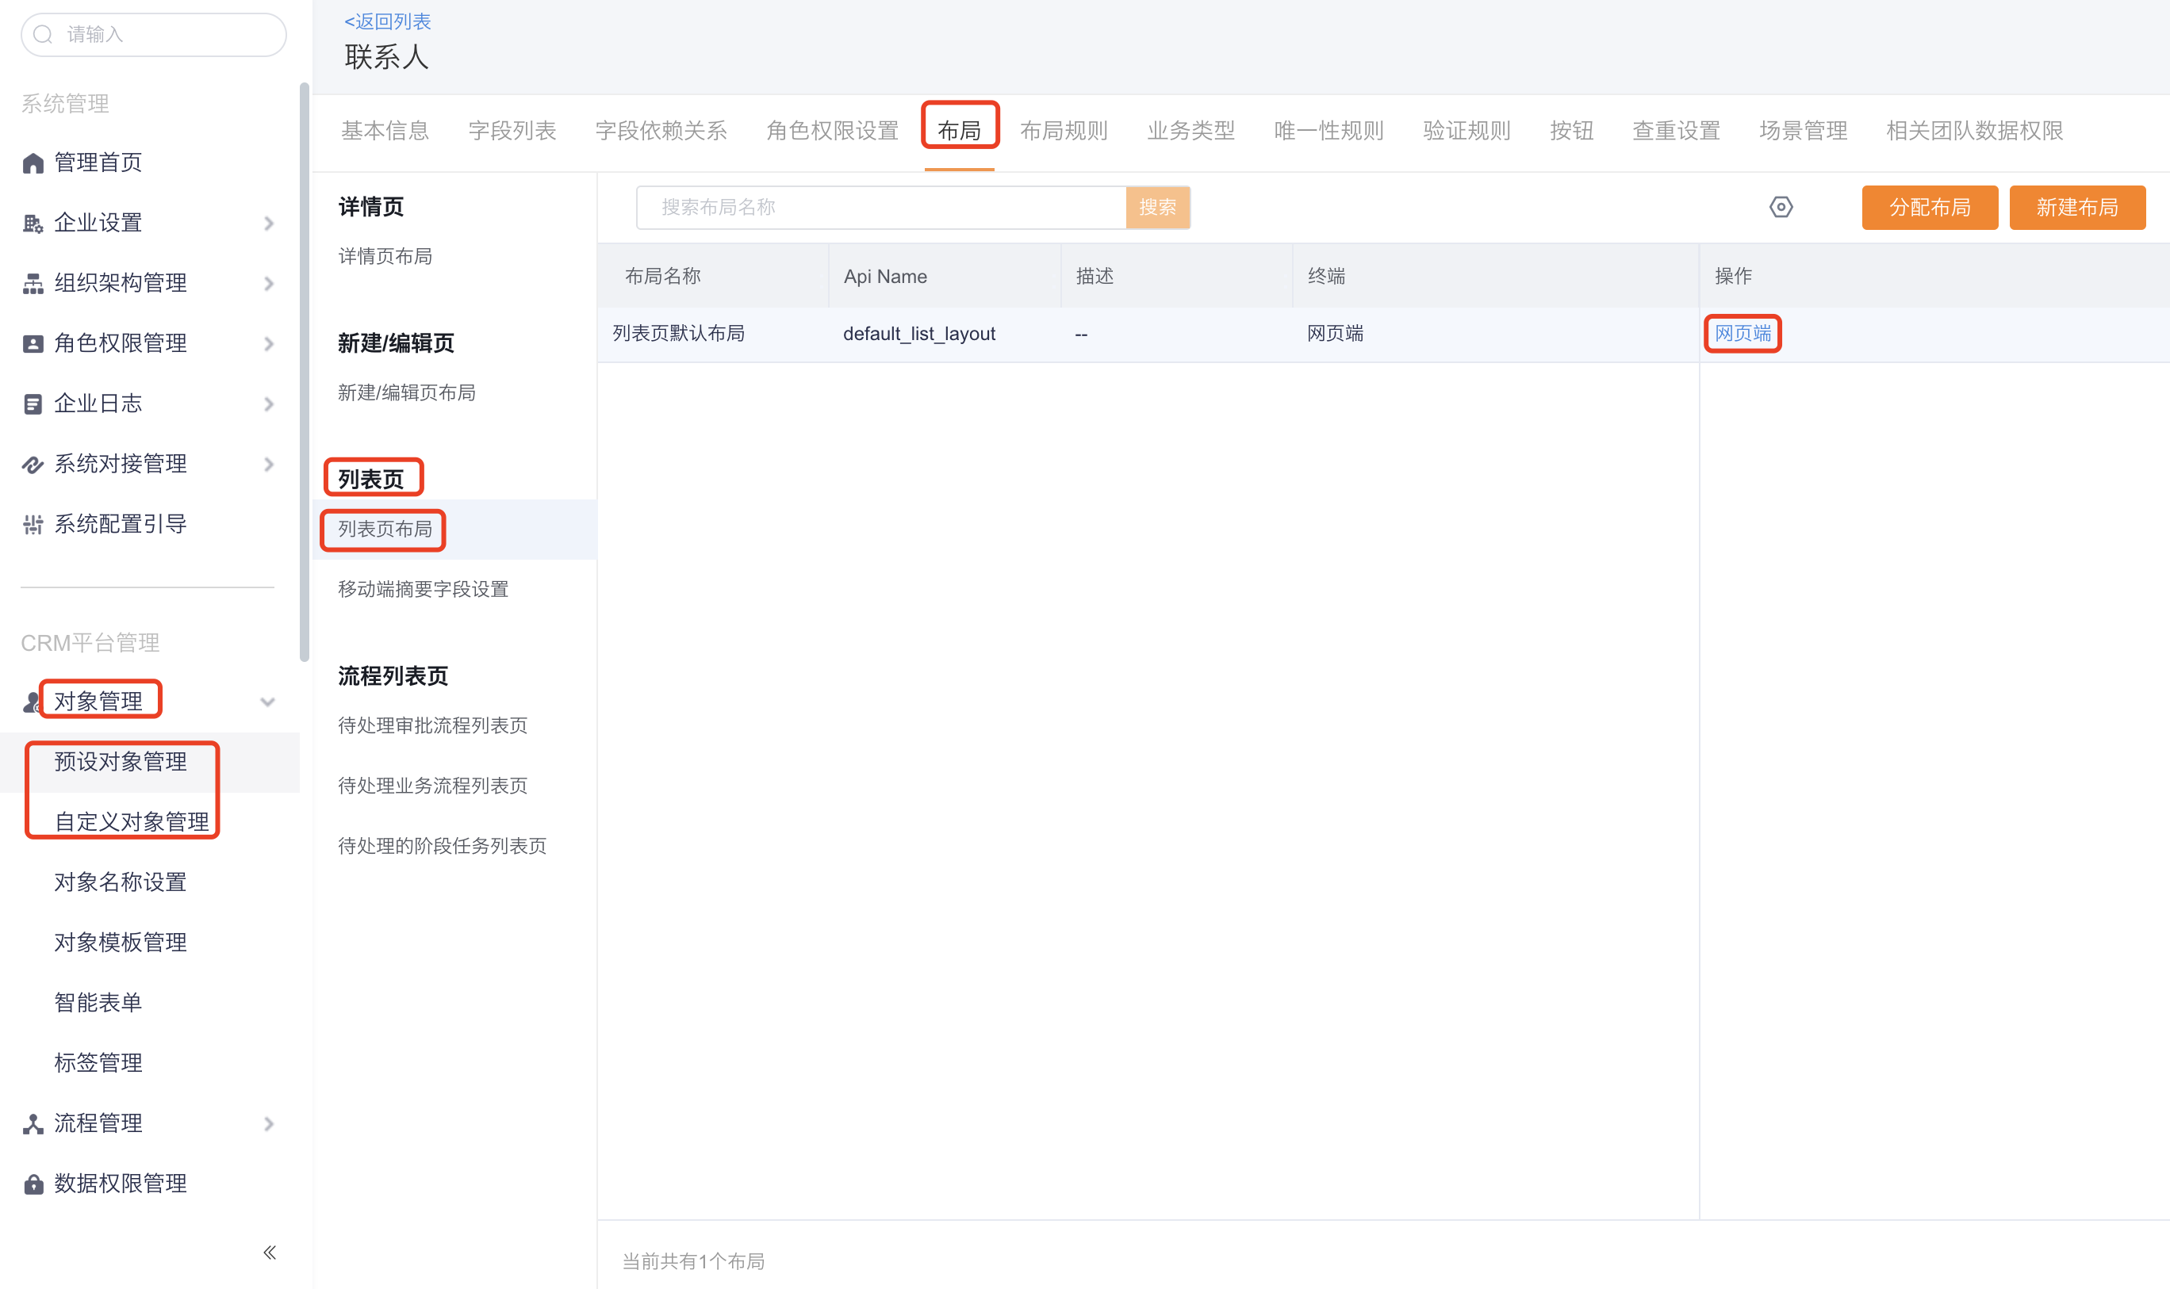The width and height of the screenshot is (2170, 1289).
Task: Open 自定义对象管理 in sidebar
Action: 131,822
